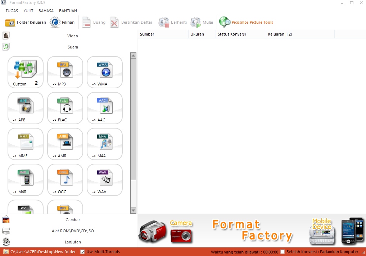
Task: Sort by Status Konversi column header
Action: click(x=241, y=34)
